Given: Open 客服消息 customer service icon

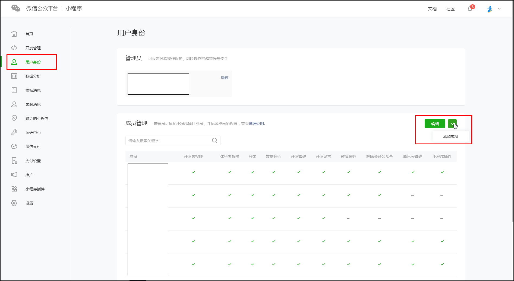Looking at the screenshot, I should (14, 104).
